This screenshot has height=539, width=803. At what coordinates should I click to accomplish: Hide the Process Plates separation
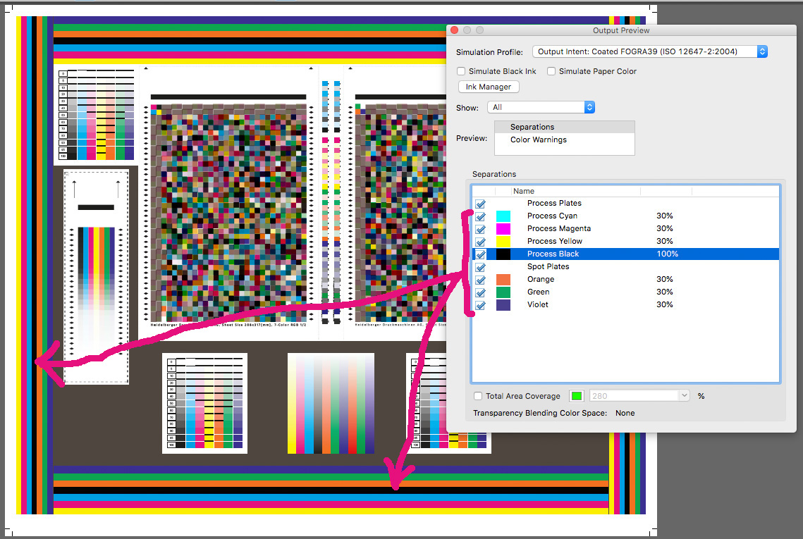pyautogui.click(x=480, y=204)
